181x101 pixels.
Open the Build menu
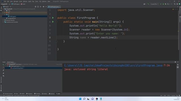[30, 1]
